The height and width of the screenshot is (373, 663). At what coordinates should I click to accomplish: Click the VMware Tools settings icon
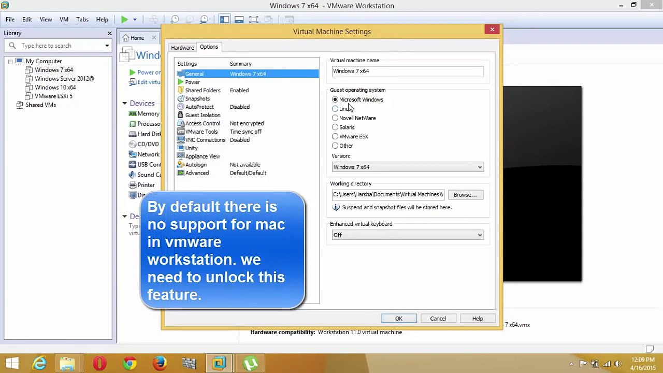coord(180,132)
